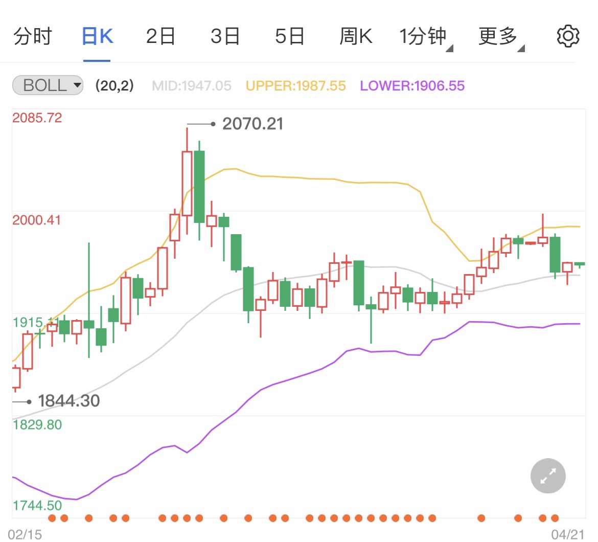
Task: Select the 日K tab
Action: 97,37
